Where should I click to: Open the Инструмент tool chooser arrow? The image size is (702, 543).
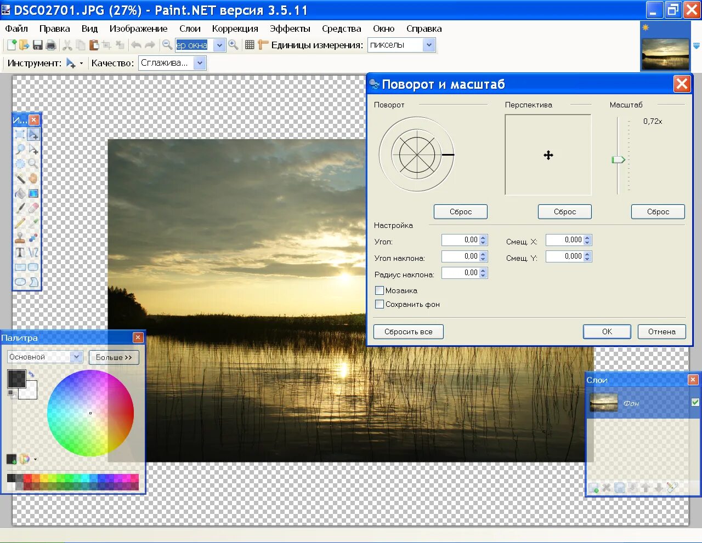[82, 64]
